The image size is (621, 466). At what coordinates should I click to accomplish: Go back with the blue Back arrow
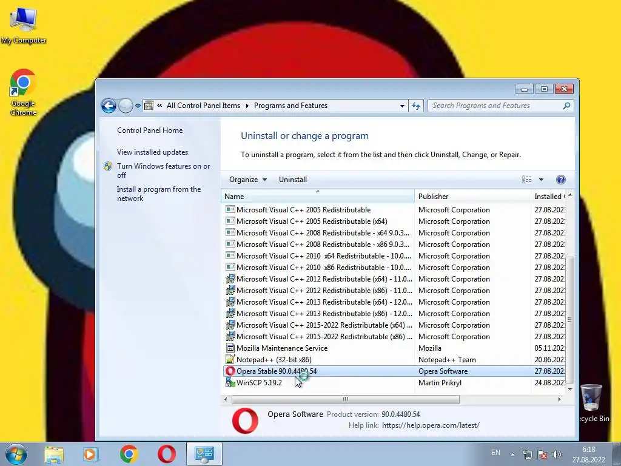(x=109, y=106)
